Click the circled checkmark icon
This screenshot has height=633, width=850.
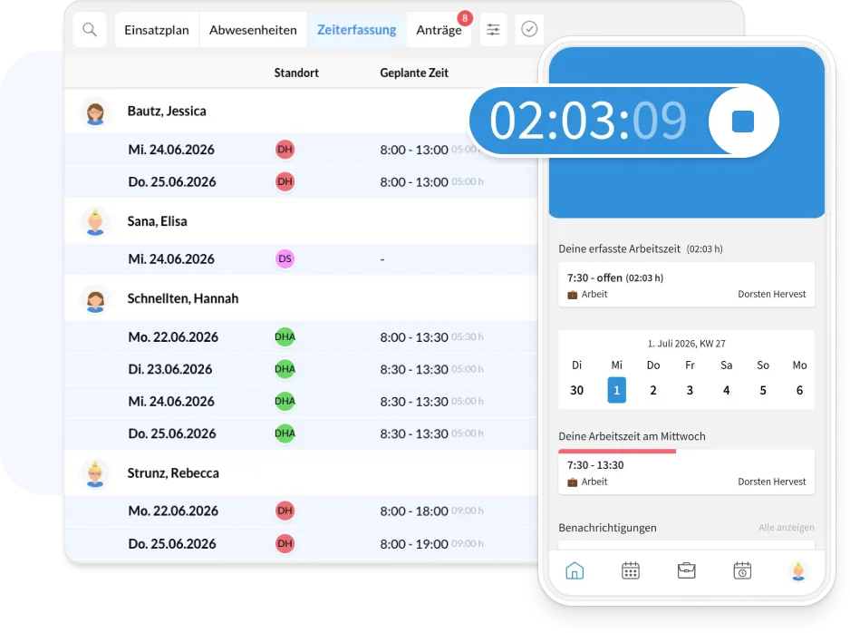click(529, 29)
